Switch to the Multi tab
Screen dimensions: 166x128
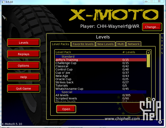point(121,44)
